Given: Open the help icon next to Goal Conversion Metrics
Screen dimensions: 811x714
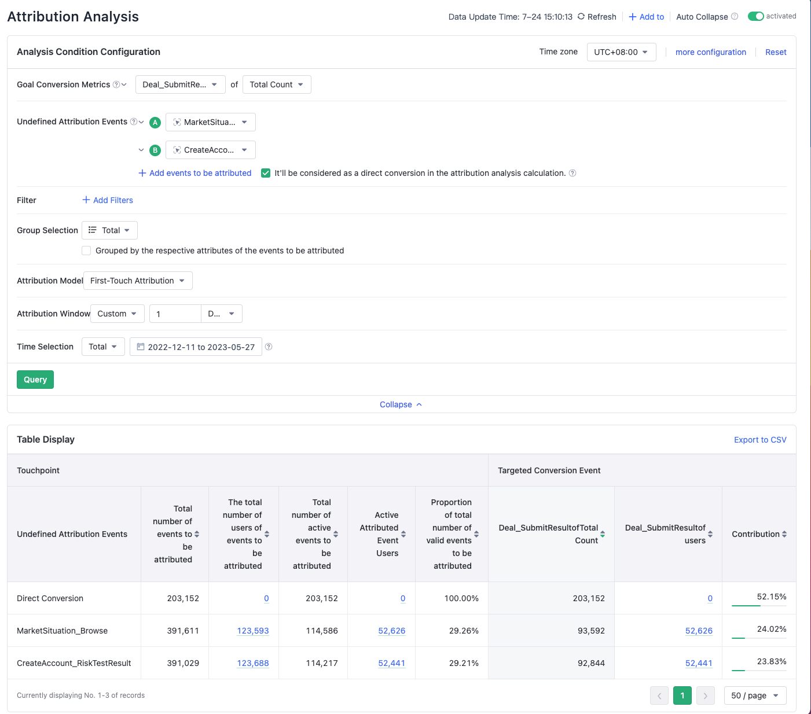Looking at the screenshot, I should (116, 84).
